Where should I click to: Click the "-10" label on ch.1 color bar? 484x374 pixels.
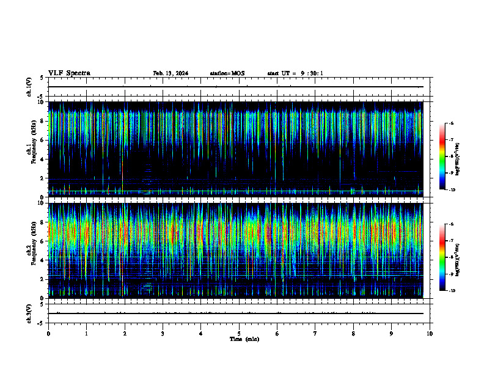coord(452,190)
